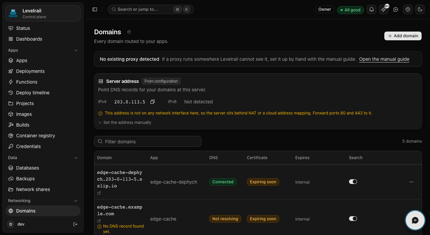Toggle Search for edge-cache-dephych domain
430x235 pixels.
point(353,182)
